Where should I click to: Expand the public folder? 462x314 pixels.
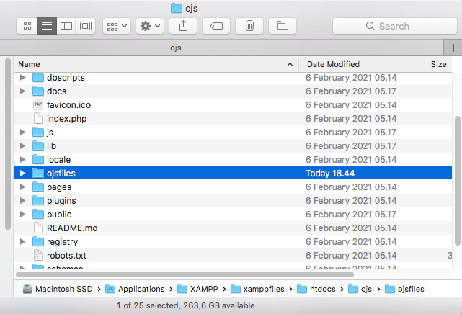[22, 214]
